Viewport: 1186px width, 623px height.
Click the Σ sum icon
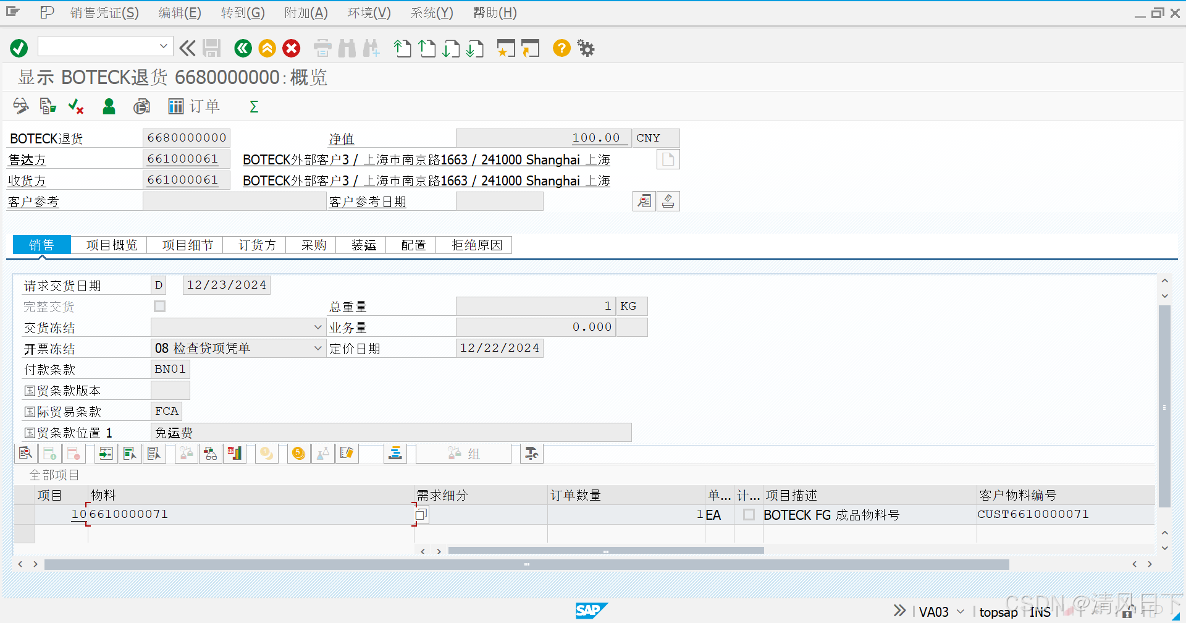[x=253, y=106]
